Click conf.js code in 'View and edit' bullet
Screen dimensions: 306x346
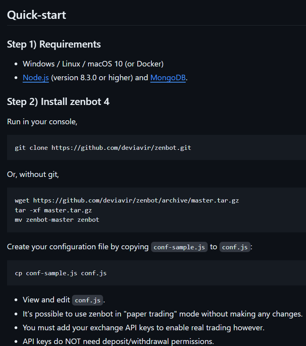tap(87, 300)
